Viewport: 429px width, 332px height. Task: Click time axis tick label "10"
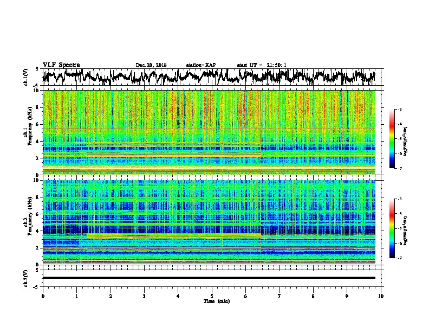click(x=381, y=296)
